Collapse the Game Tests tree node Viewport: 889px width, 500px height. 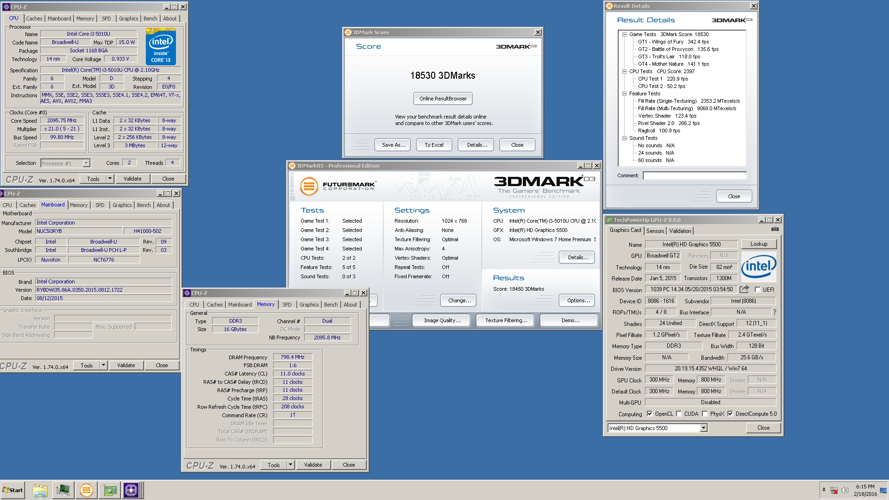(625, 34)
